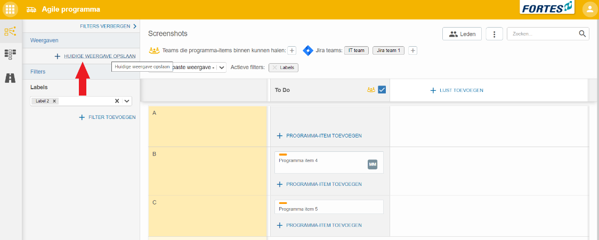This screenshot has width=599, height=240.
Task: Add programma-item in row A
Action: point(319,135)
